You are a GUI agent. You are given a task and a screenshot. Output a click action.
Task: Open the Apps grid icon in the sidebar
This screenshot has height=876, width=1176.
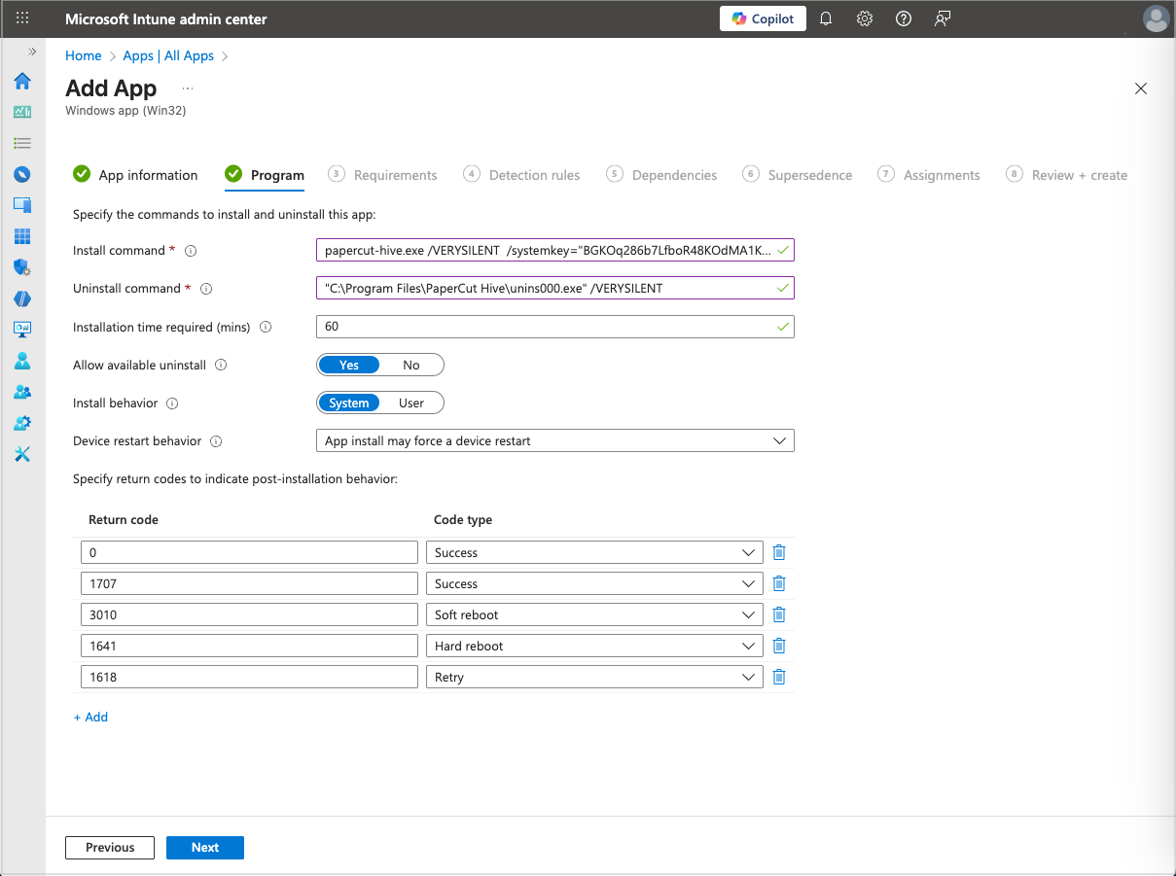coord(22,236)
